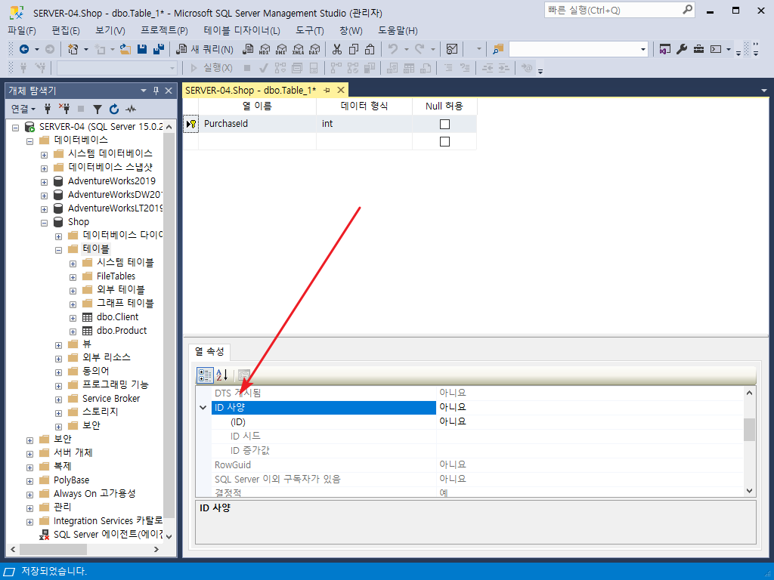Image resolution: width=774 pixels, height=580 pixels.
Task: Open Properties with the wrench icon
Action: [682, 49]
